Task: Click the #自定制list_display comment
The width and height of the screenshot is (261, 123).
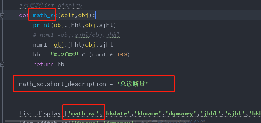Action: (51, 5)
